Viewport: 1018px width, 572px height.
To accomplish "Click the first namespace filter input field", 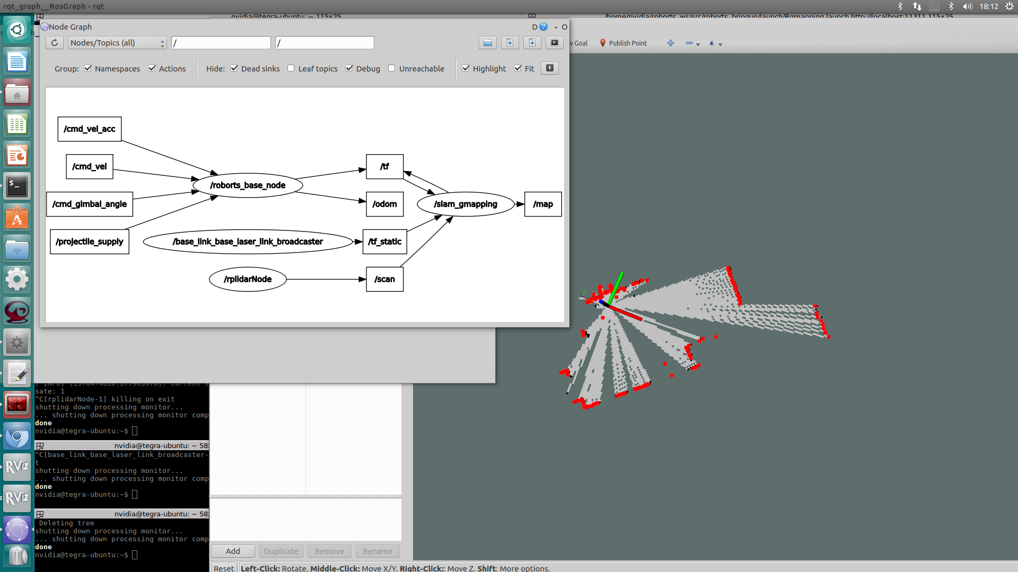I will click(221, 43).
